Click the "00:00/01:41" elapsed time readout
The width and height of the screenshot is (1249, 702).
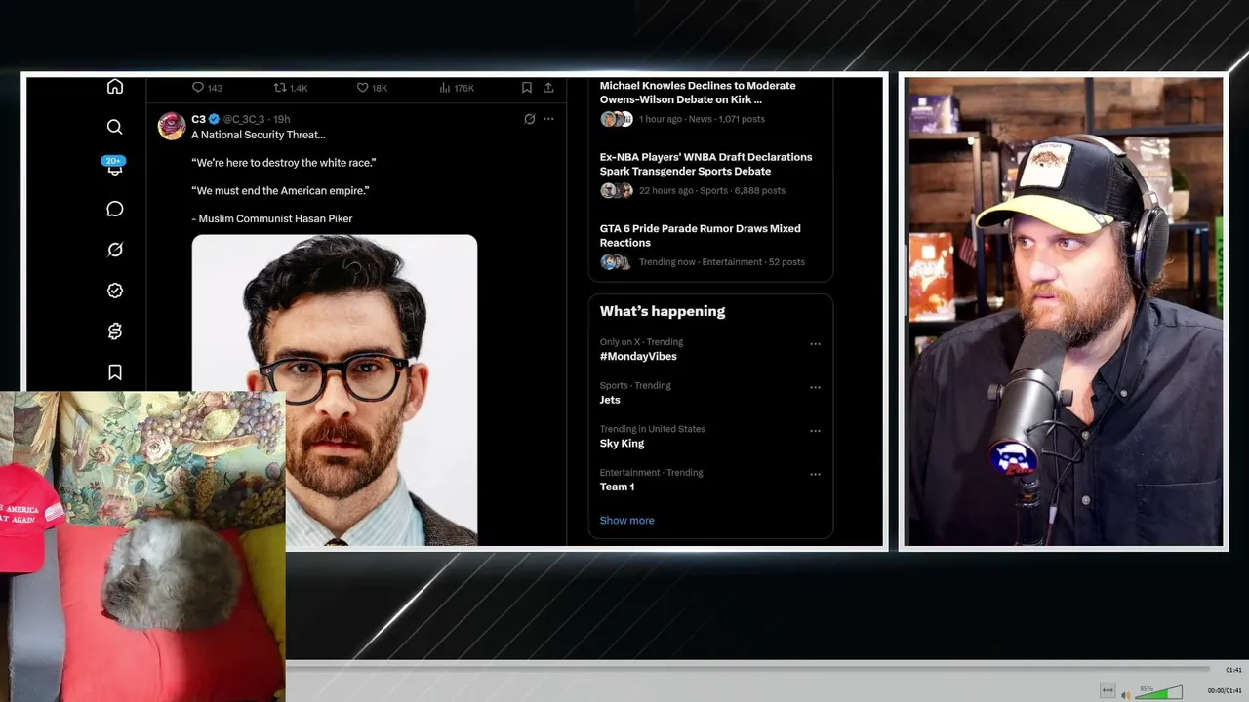click(1225, 691)
